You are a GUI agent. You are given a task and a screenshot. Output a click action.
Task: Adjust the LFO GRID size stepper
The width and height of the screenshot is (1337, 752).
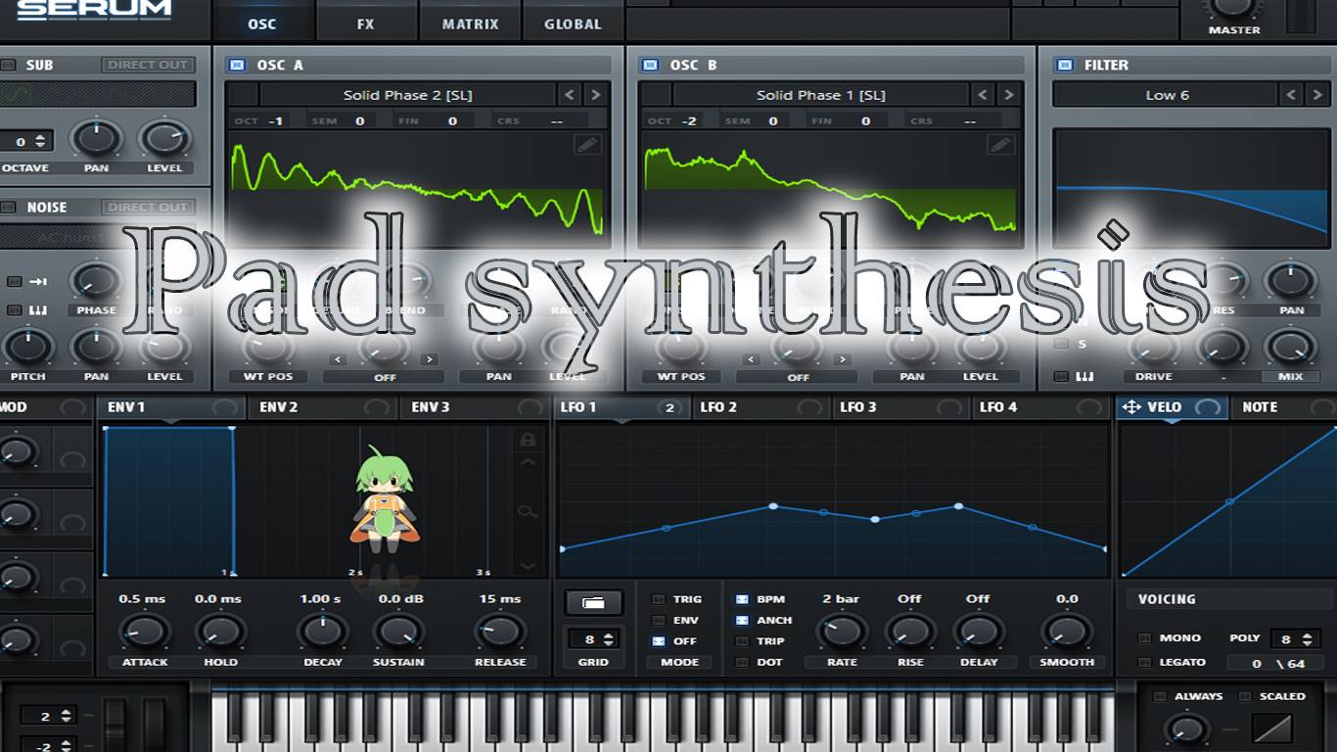(609, 639)
